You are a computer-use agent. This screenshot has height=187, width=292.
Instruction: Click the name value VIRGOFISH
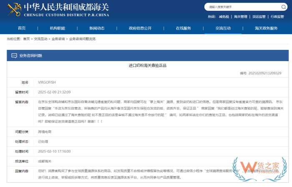[x=47, y=82]
